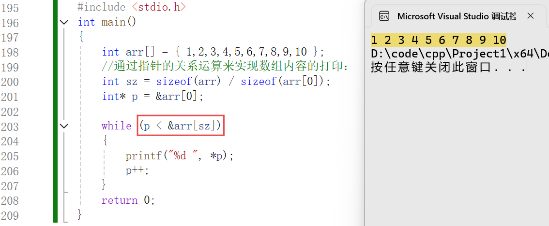This screenshot has height=226, width=549.
Task: Collapse the while loop fold chevron
Action: (x=64, y=126)
